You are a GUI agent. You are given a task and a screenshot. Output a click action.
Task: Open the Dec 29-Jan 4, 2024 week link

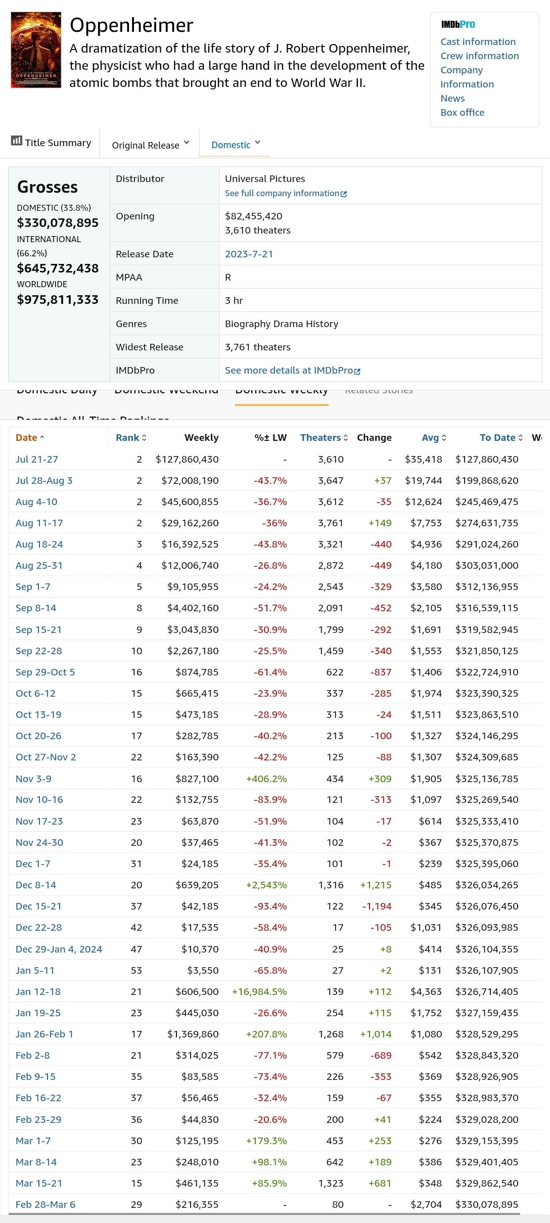[x=59, y=949]
